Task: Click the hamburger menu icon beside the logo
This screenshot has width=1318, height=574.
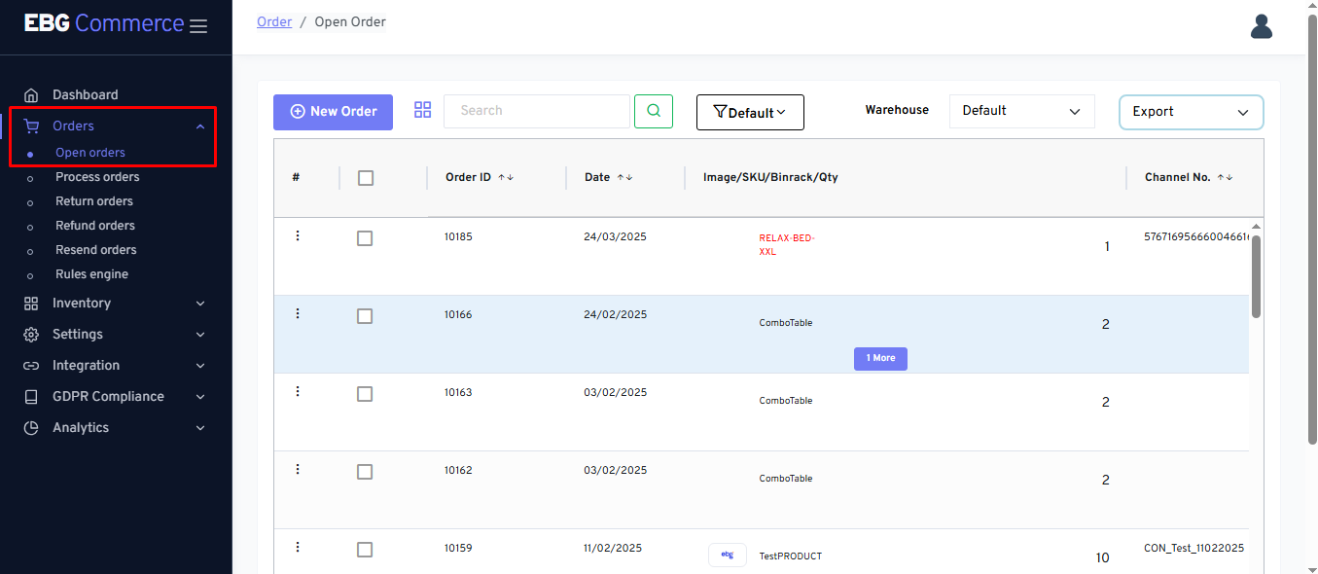Action: tap(198, 26)
